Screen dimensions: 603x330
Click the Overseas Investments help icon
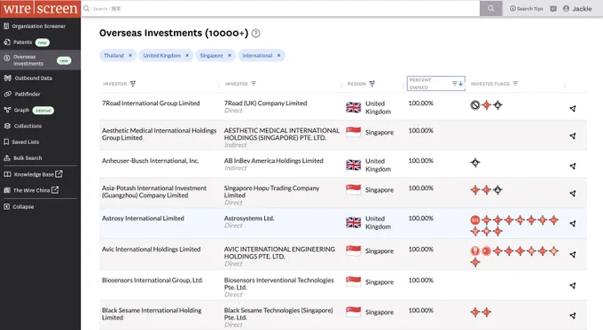255,34
